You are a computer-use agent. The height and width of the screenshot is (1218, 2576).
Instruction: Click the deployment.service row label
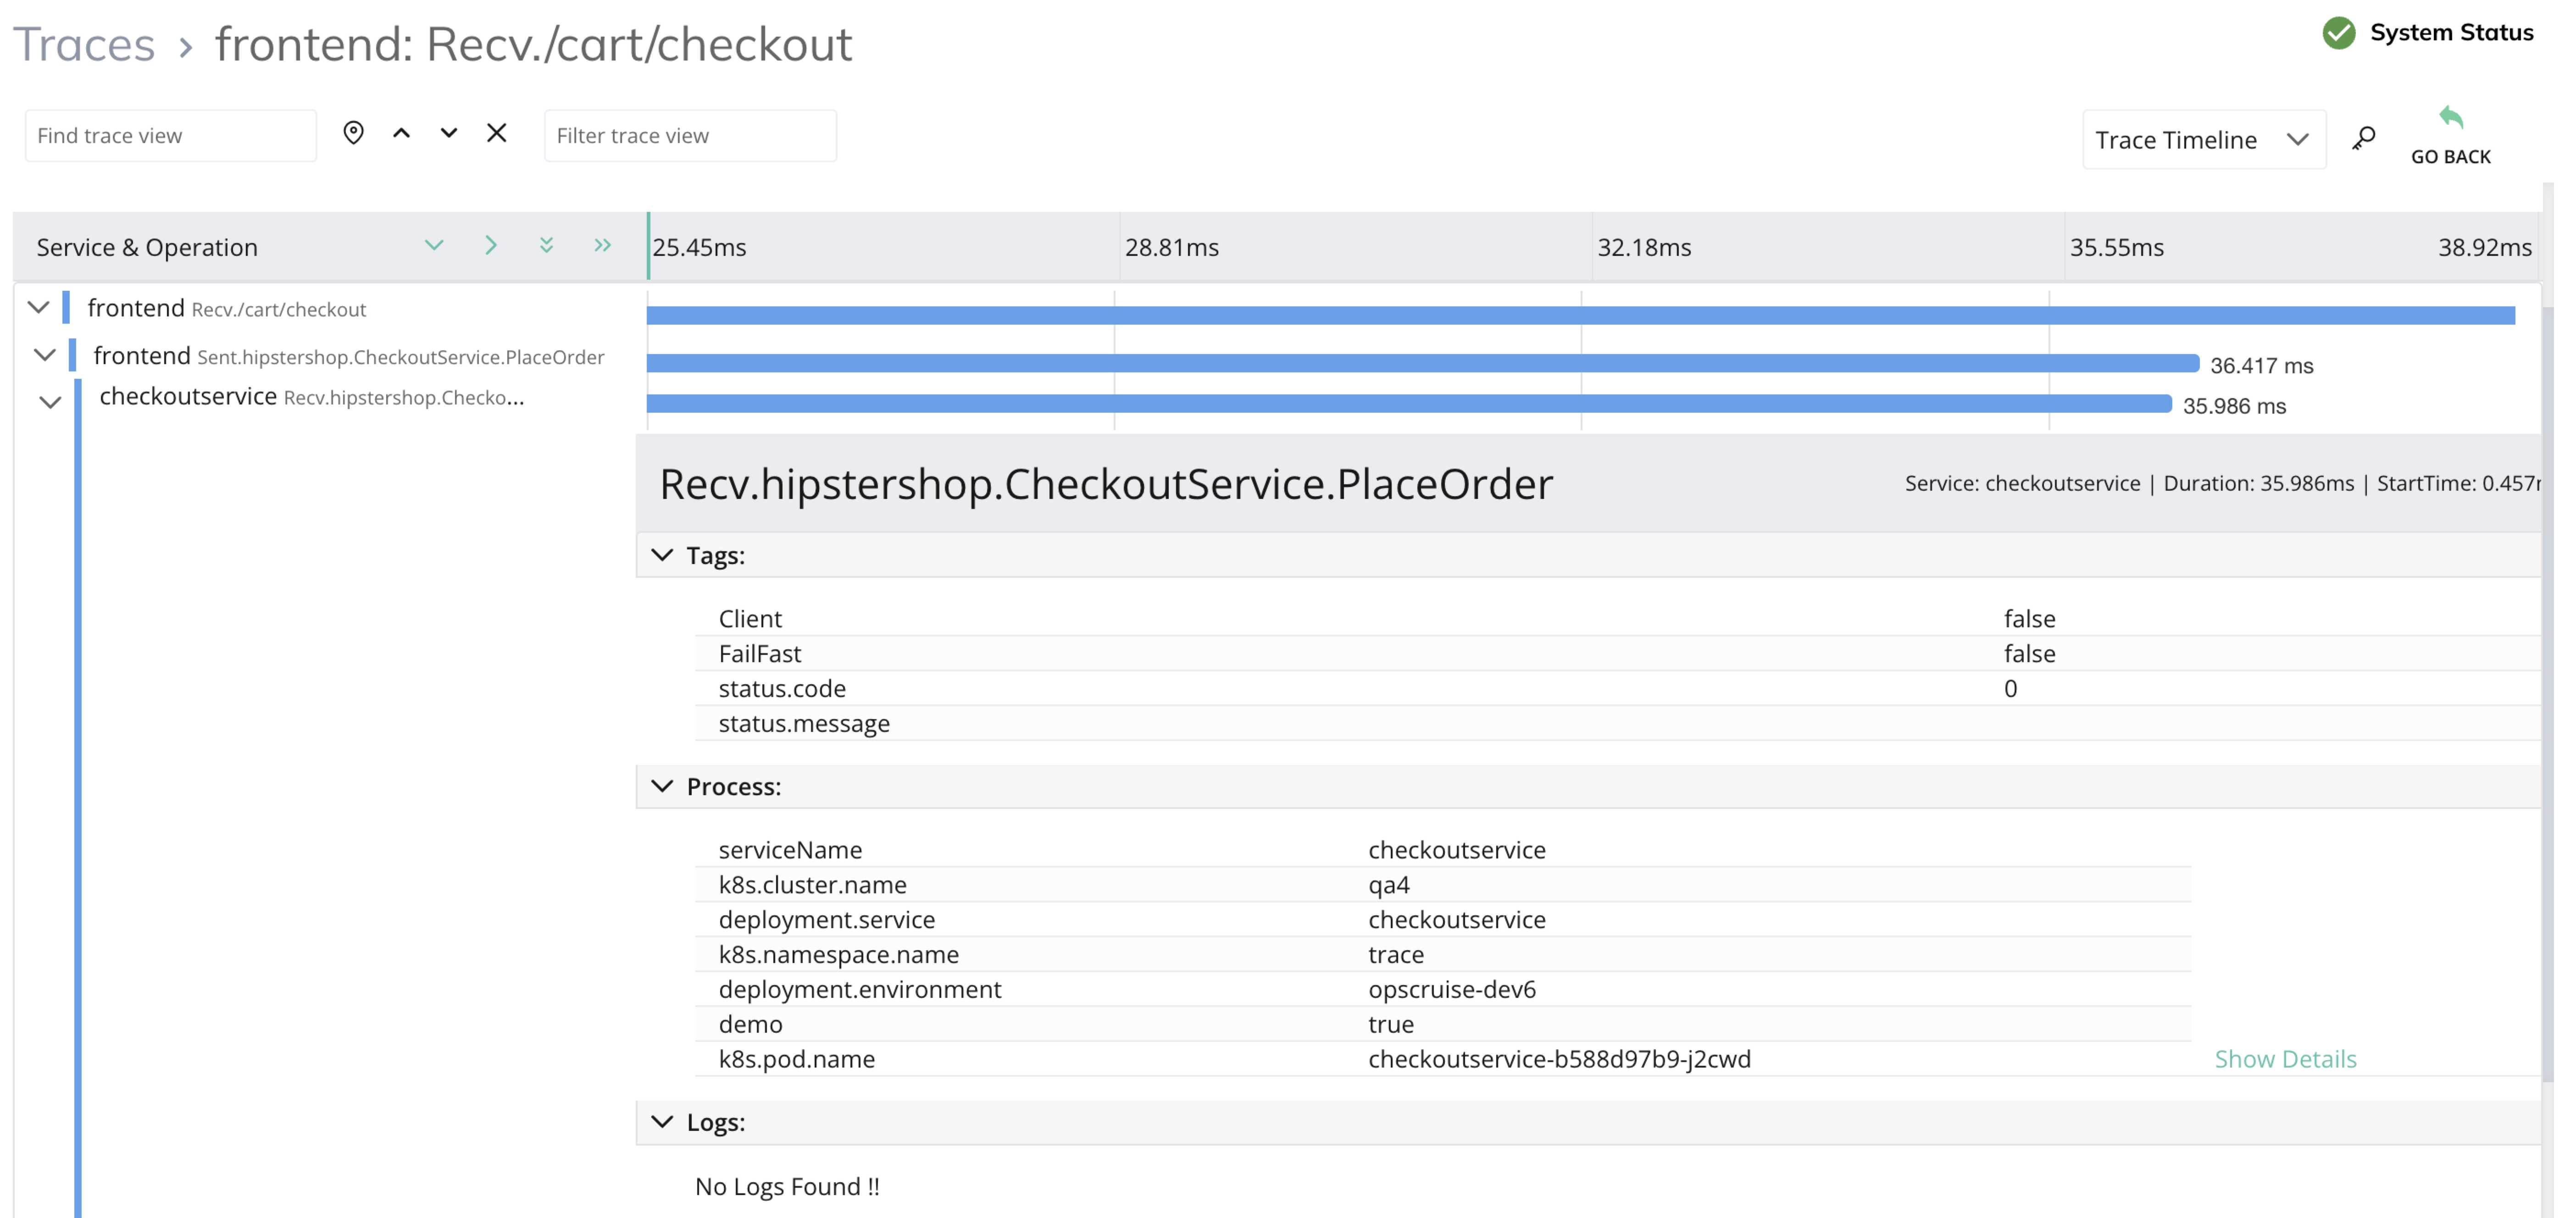[x=826, y=919]
